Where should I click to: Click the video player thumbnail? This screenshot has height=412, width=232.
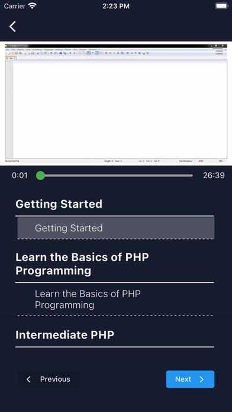116,104
